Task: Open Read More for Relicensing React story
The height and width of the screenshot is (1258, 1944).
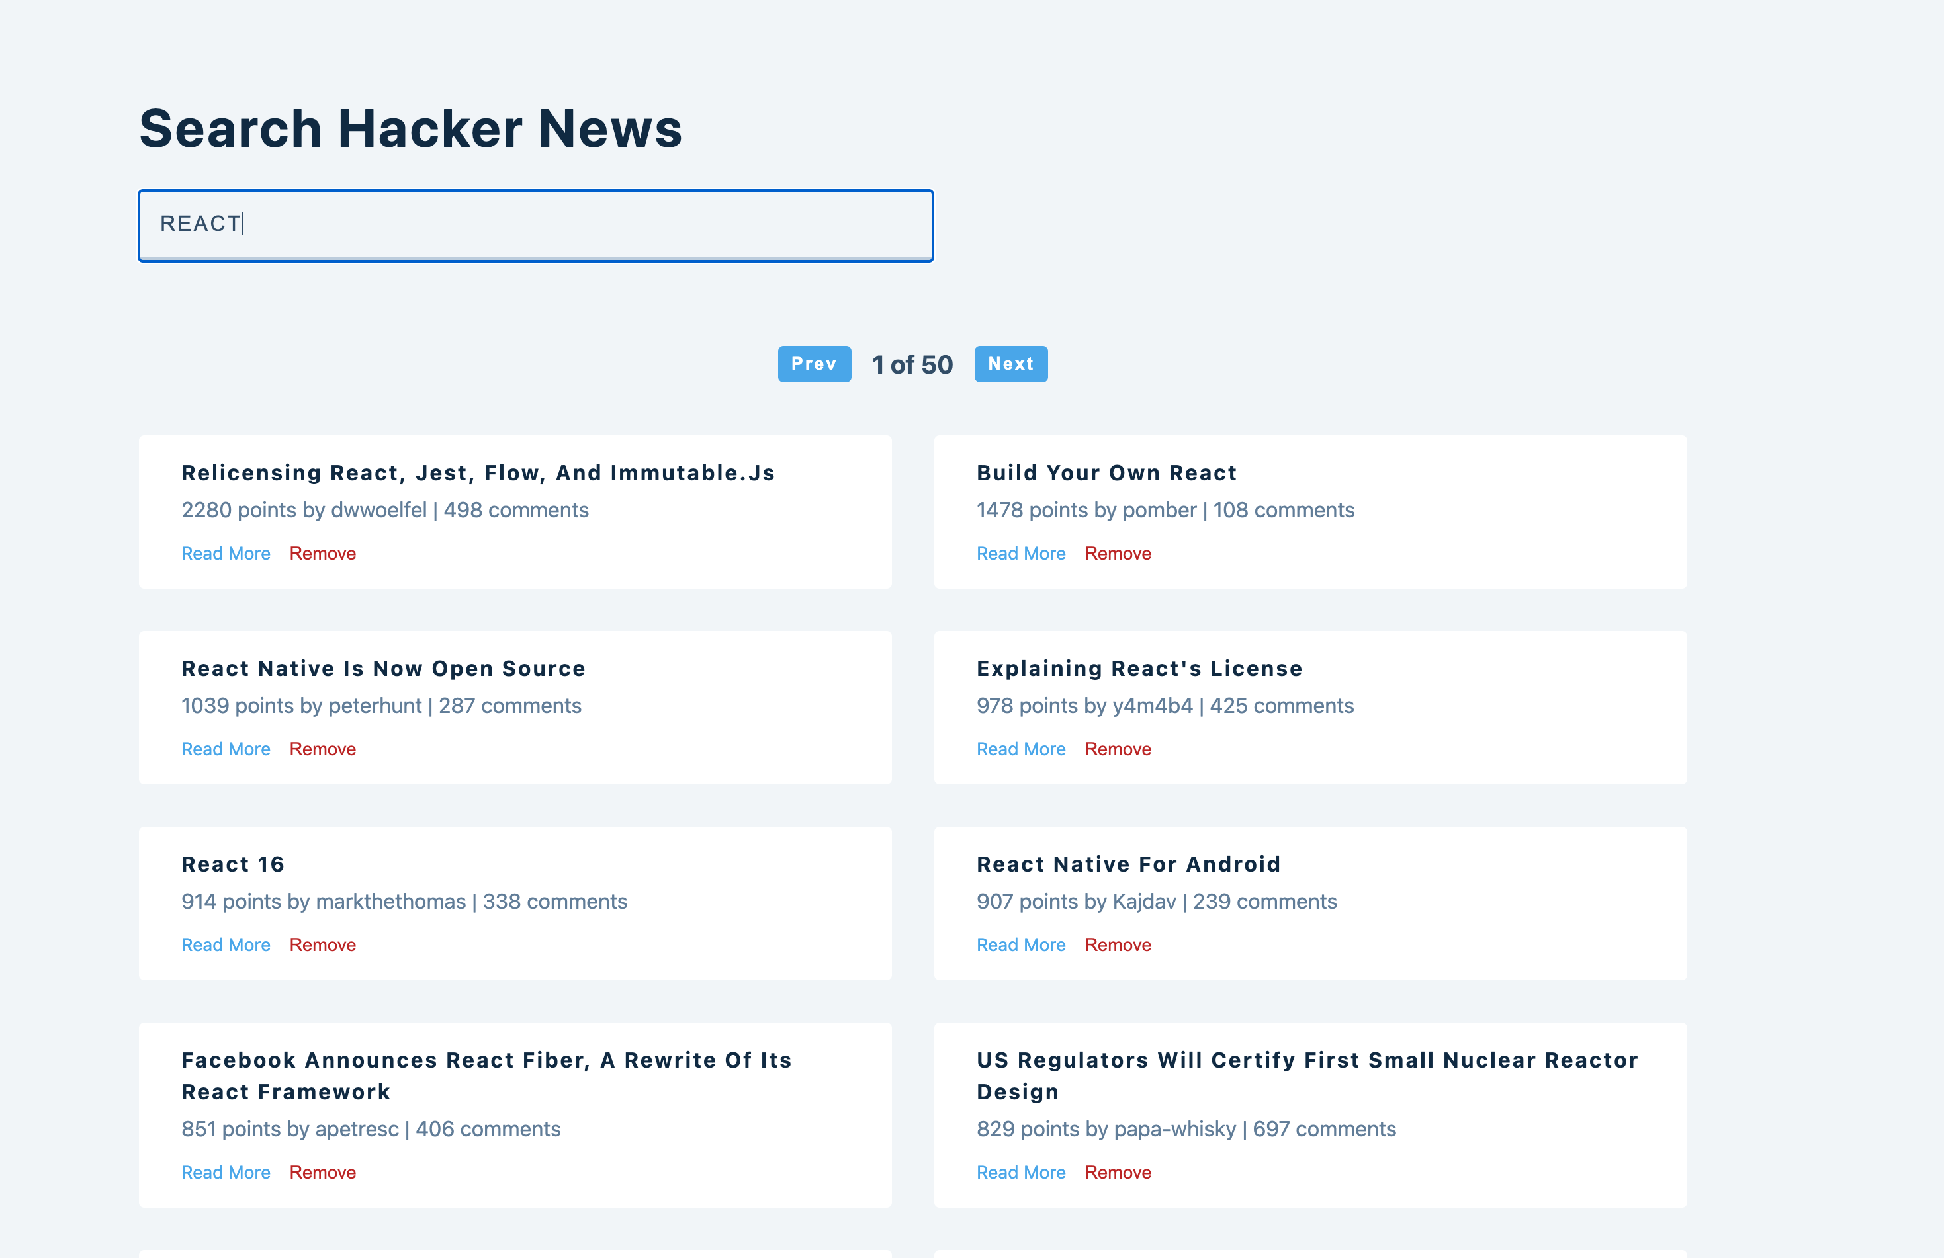Action: pyautogui.click(x=226, y=554)
